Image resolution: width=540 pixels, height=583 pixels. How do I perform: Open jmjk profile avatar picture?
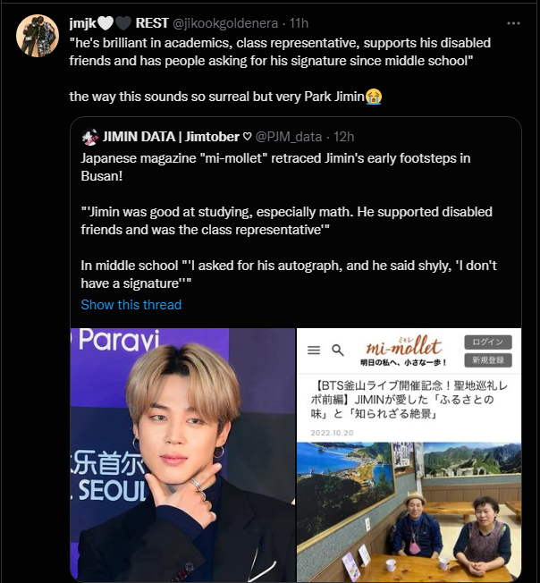[38, 36]
